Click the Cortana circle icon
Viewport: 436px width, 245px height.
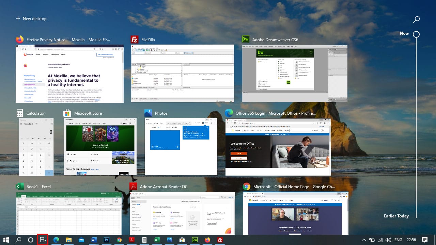pos(30,240)
